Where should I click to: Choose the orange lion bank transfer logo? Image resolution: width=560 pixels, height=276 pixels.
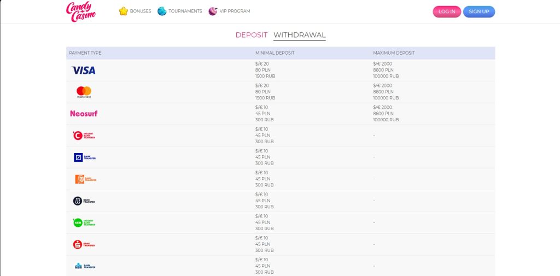pyautogui.click(x=85, y=179)
